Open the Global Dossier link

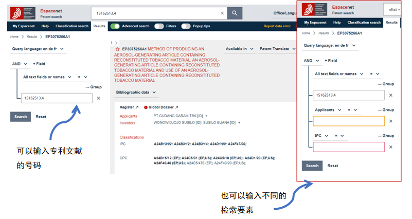(x=163, y=107)
